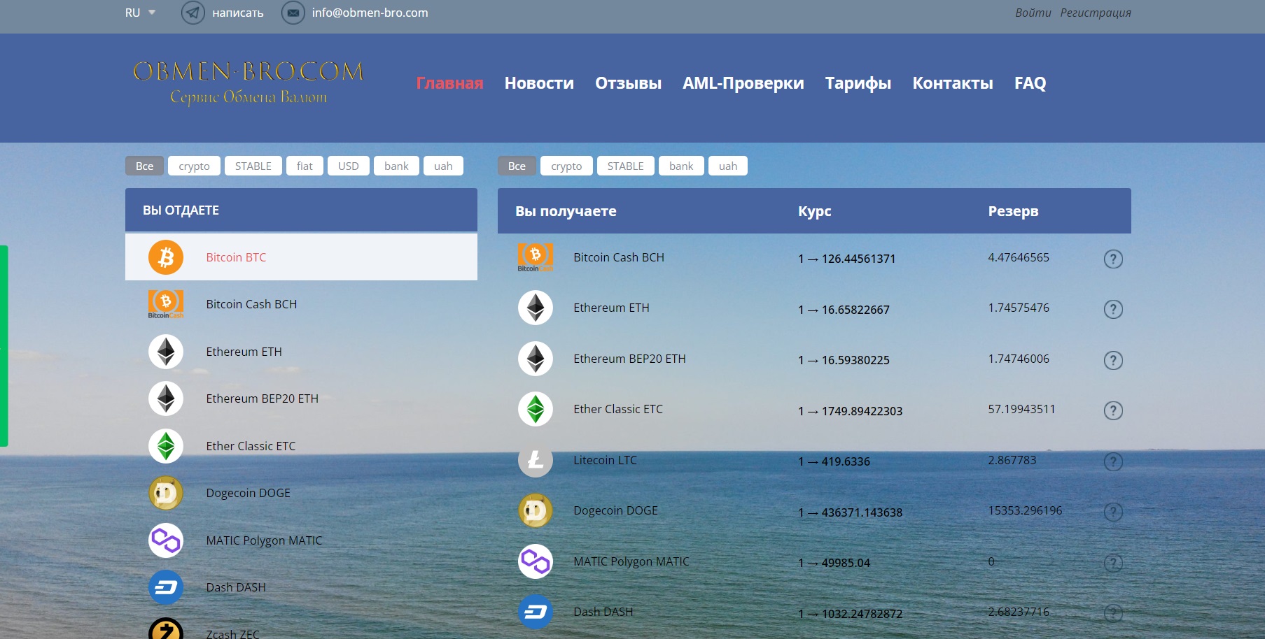Select fiat filter above give list

pyautogui.click(x=305, y=166)
